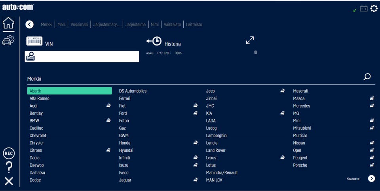The width and height of the screenshot is (380, 191).
Task: Pick Cadillac brand
Action: [x=36, y=128]
